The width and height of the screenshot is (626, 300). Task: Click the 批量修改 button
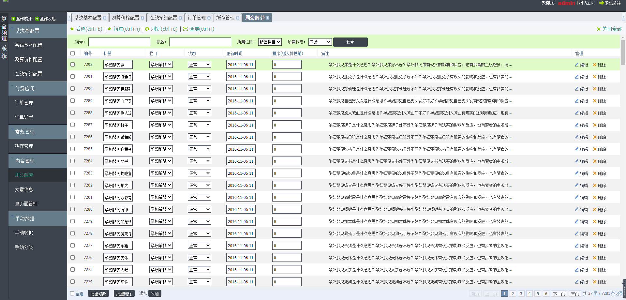[x=98, y=293]
